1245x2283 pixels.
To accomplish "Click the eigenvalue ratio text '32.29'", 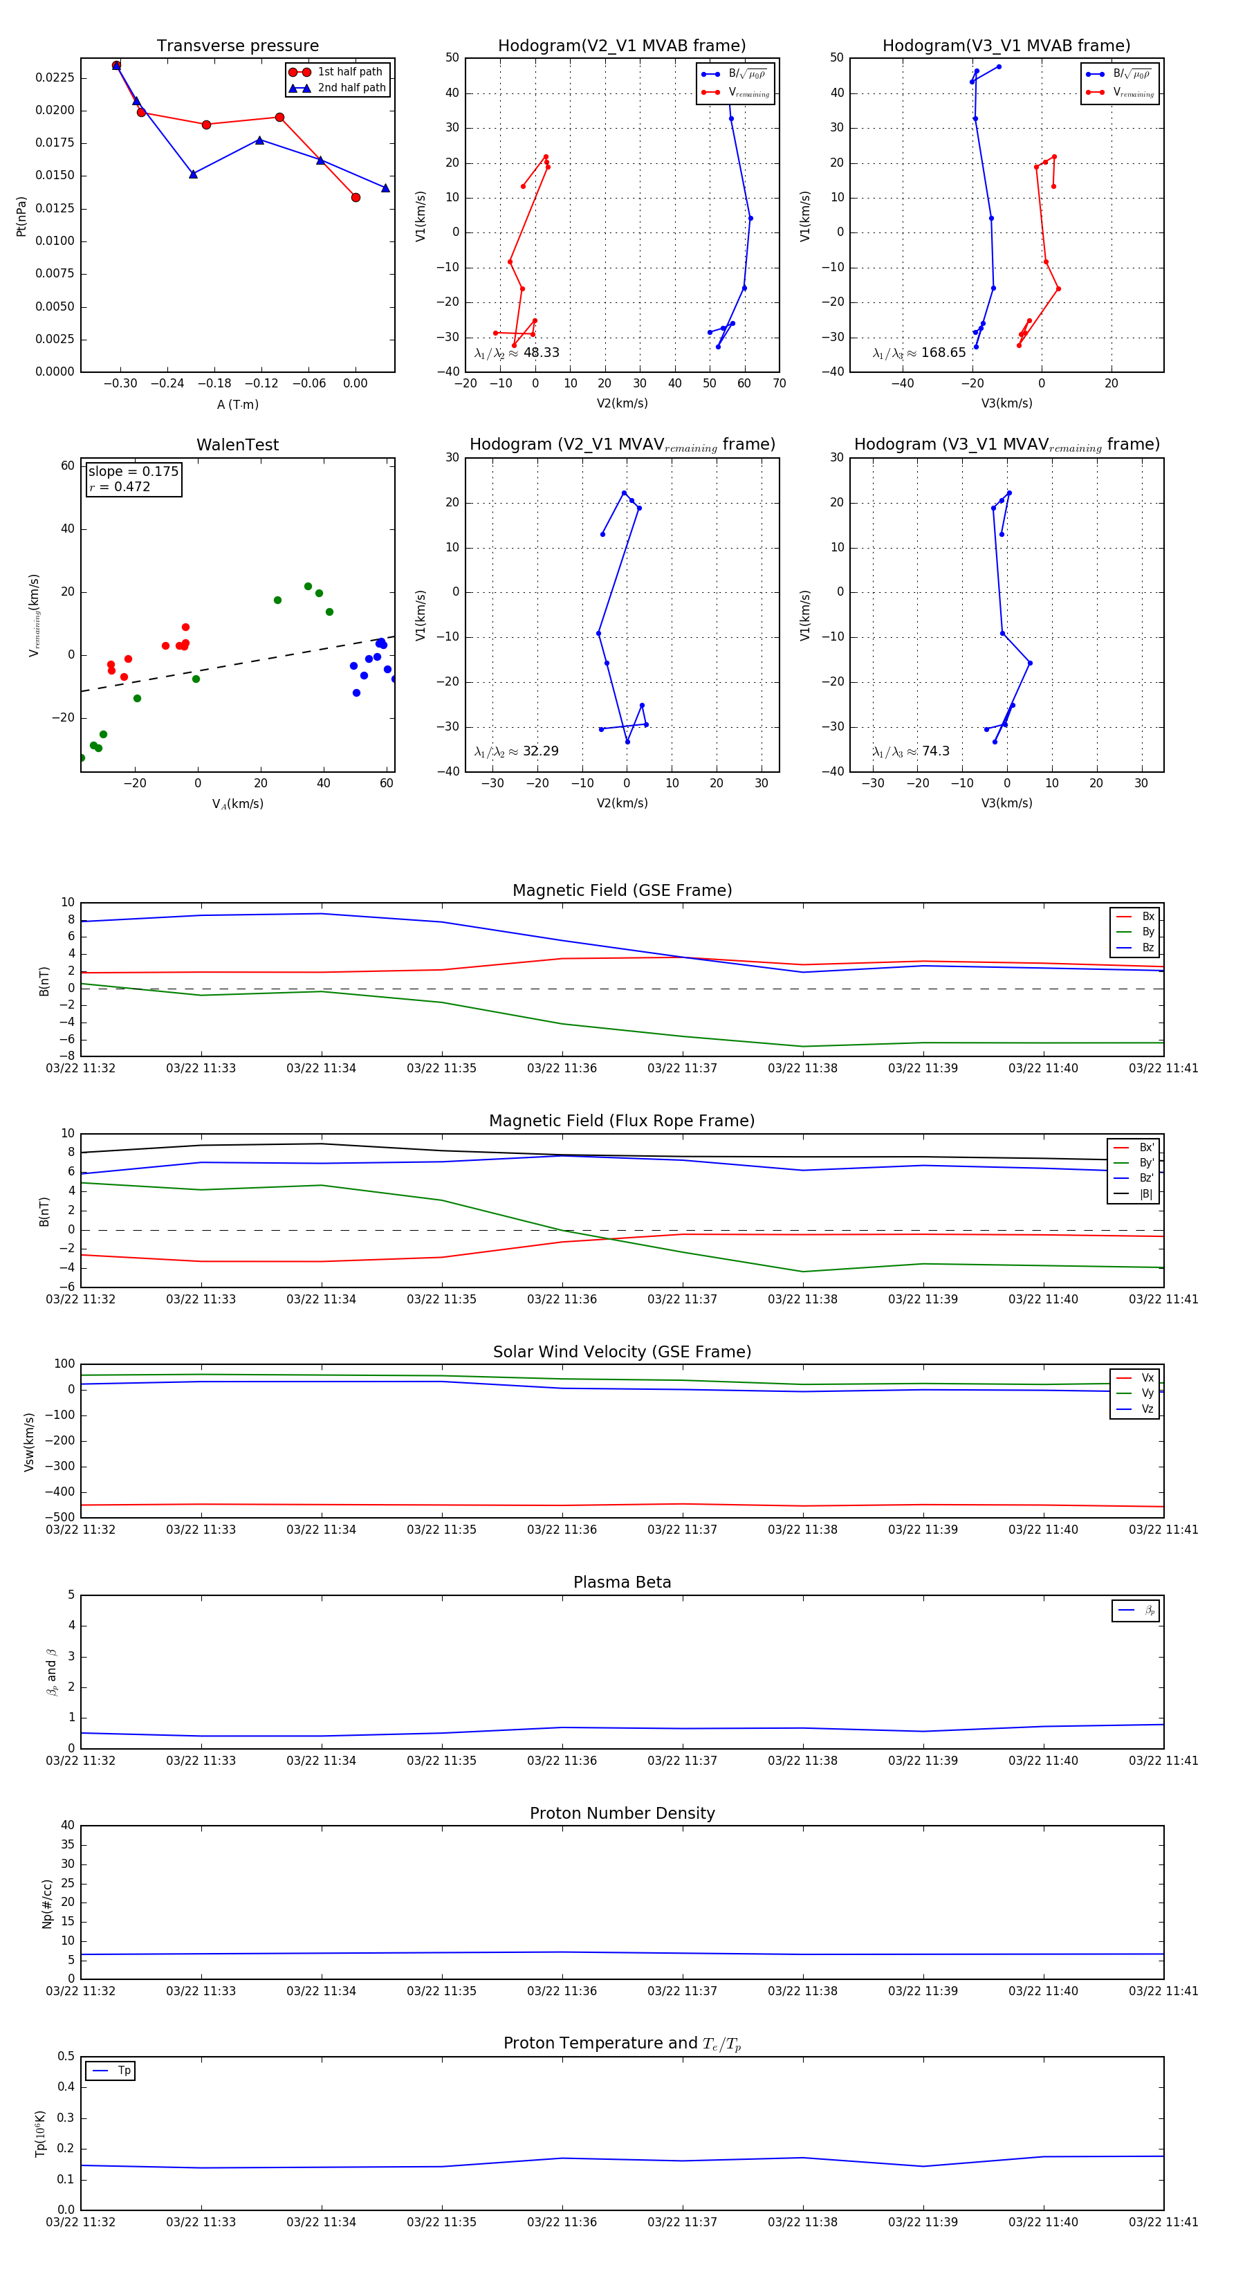I will click(540, 751).
